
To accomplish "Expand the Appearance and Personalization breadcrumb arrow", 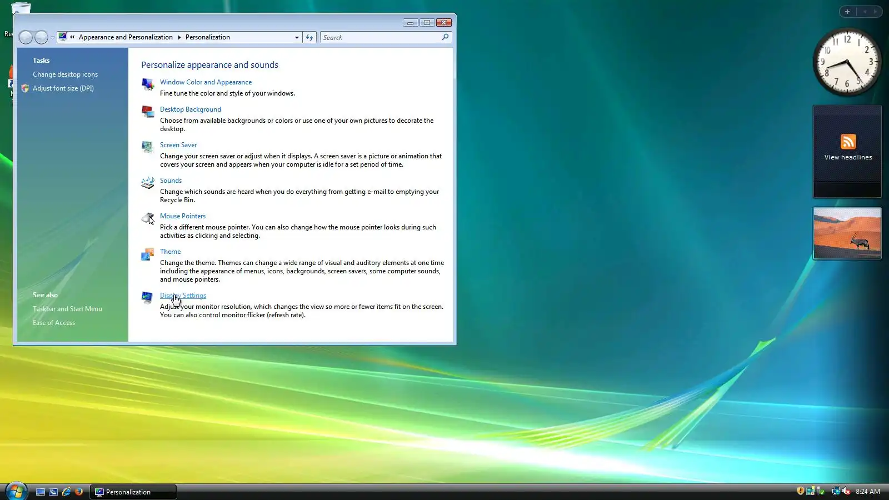I will coord(179,37).
